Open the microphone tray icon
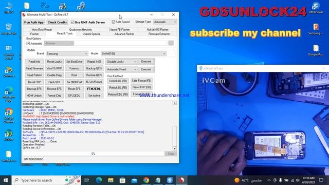 (x=280, y=180)
